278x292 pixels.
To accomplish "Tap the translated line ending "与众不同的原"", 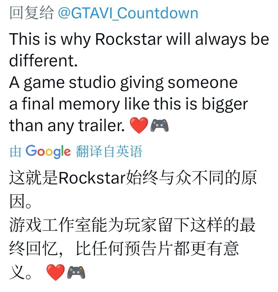I will (133, 178).
